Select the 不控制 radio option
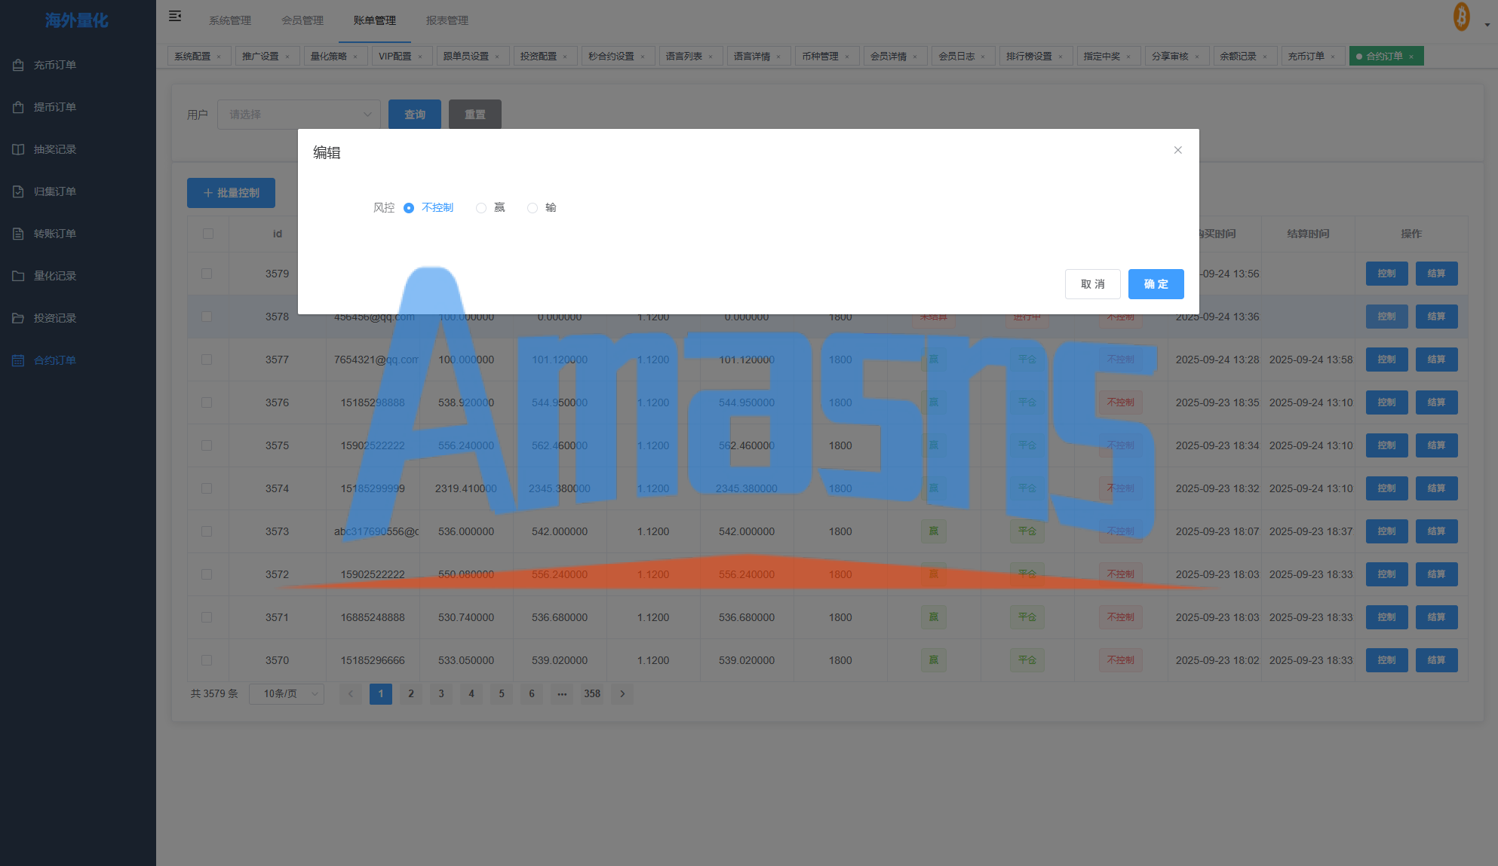1498x866 pixels. click(x=409, y=208)
